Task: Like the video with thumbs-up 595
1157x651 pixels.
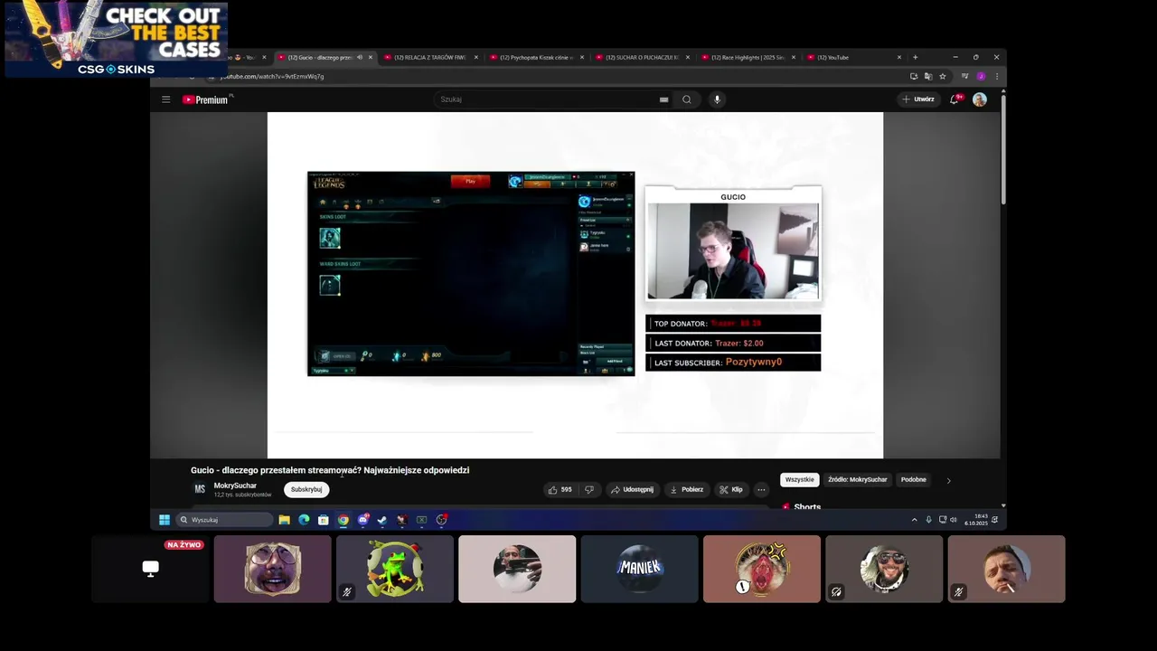Action: pos(560,489)
